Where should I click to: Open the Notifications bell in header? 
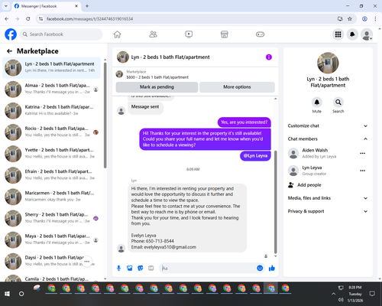coord(352,34)
